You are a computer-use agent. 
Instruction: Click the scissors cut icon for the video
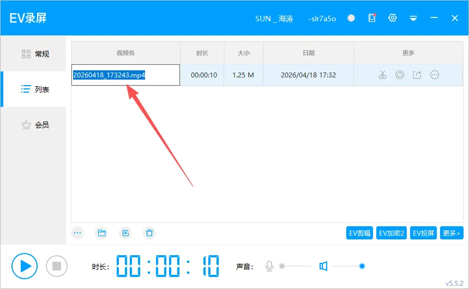[x=382, y=75]
